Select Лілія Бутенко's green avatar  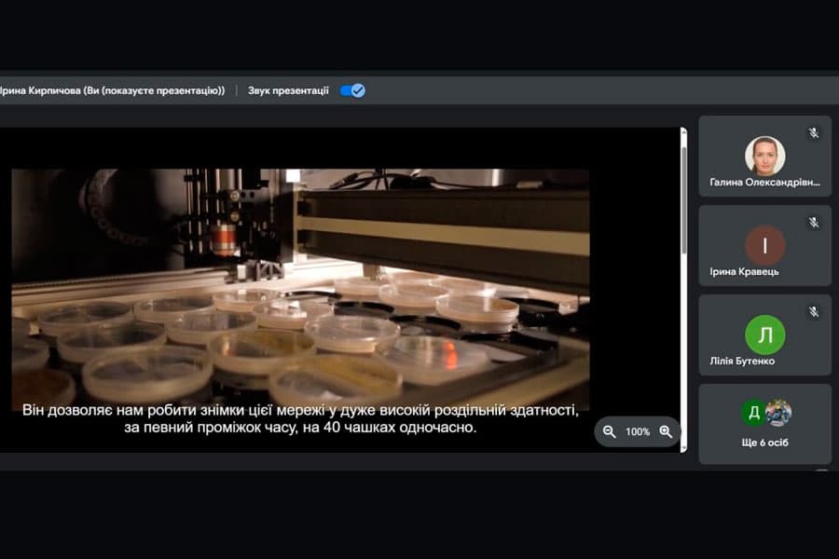pyautogui.click(x=765, y=334)
